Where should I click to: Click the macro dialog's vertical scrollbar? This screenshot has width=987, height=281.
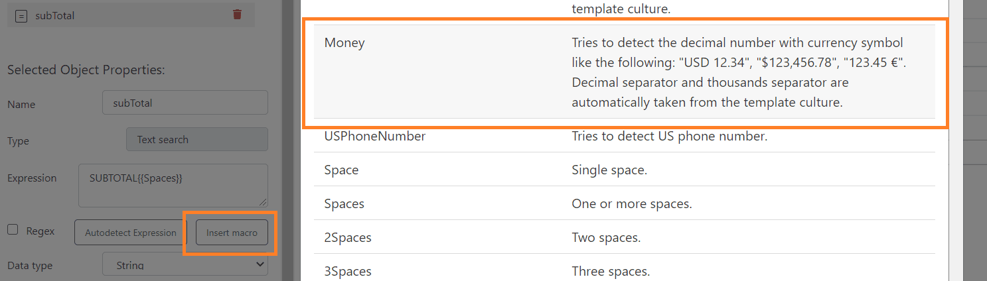point(956,133)
